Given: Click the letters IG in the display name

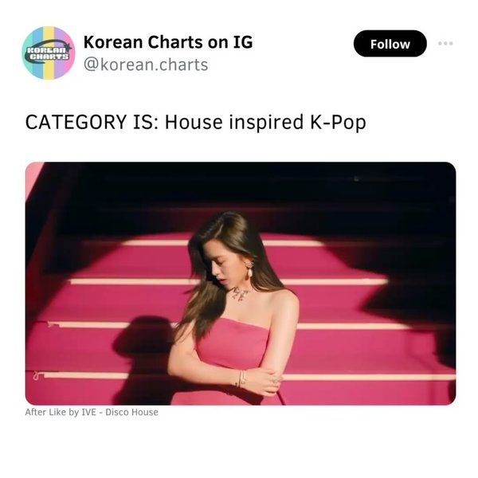Looking at the screenshot, I should click(243, 41).
